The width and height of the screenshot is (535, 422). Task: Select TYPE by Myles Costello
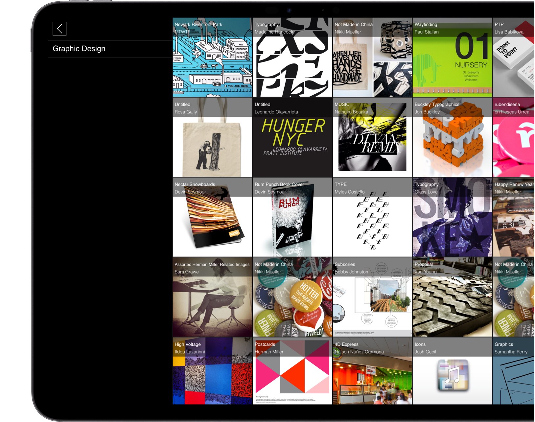372,218
